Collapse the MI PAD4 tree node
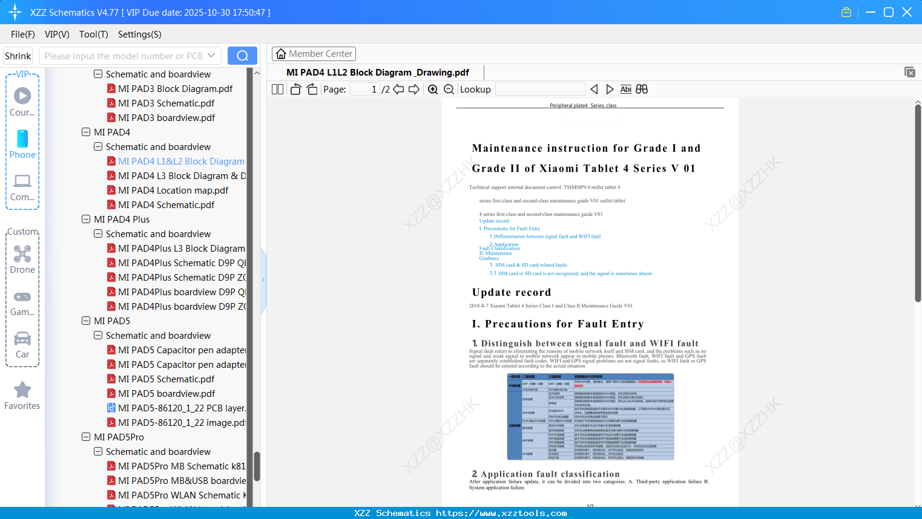 click(x=86, y=132)
